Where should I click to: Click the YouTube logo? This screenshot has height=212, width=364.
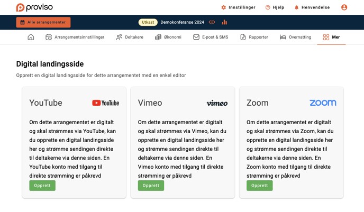click(105, 103)
